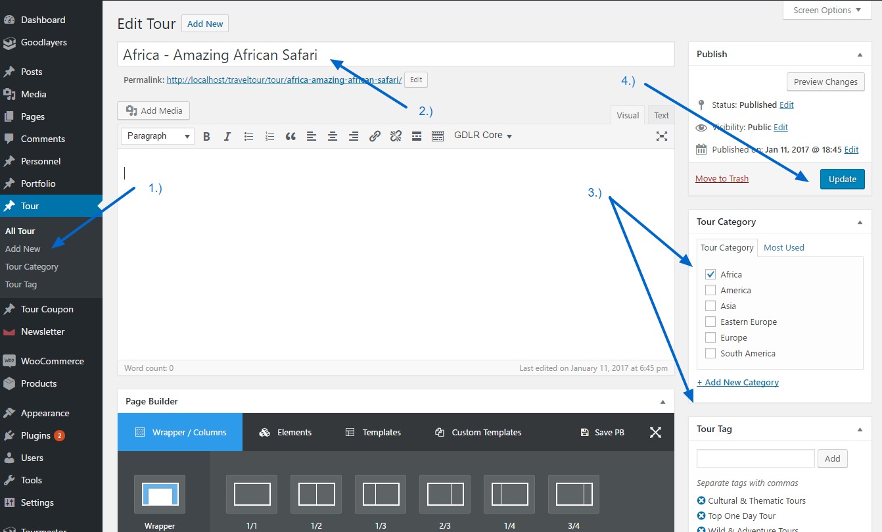Apply italic formatting in editor toolbar
Screen dimensions: 882x532
coord(227,136)
